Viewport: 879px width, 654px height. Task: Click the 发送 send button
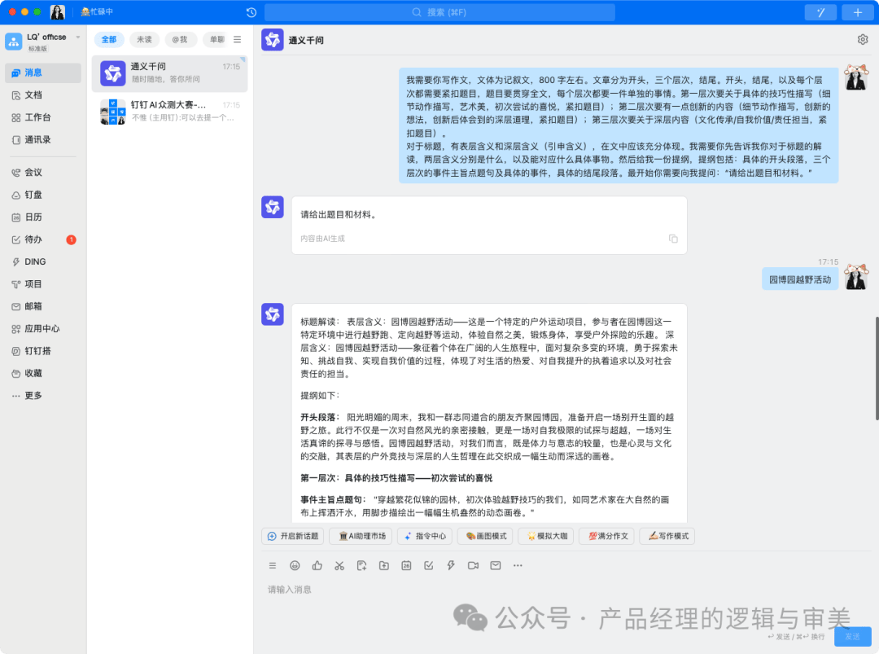click(x=852, y=637)
